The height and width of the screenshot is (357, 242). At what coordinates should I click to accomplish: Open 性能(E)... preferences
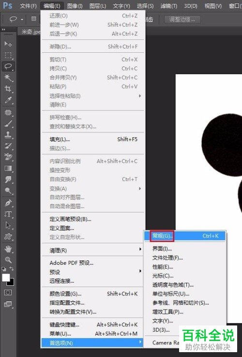click(185, 267)
